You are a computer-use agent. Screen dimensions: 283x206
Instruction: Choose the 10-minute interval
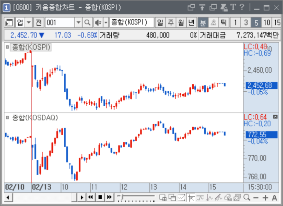pyautogui.click(x=267, y=23)
